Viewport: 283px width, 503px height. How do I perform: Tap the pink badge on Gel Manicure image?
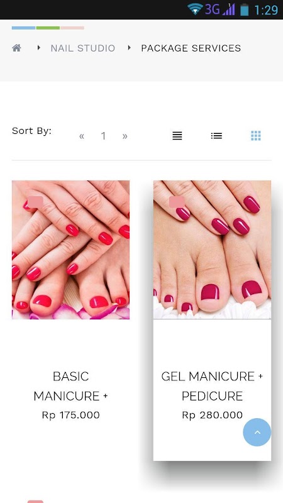pos(177,202)
